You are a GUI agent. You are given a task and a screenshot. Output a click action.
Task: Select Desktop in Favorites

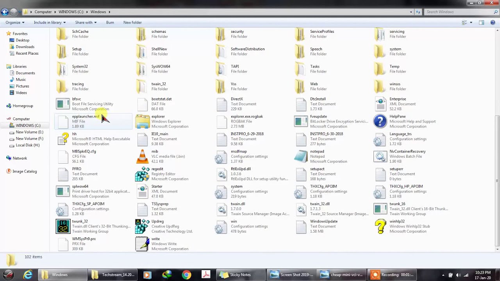tap(23, 40)
